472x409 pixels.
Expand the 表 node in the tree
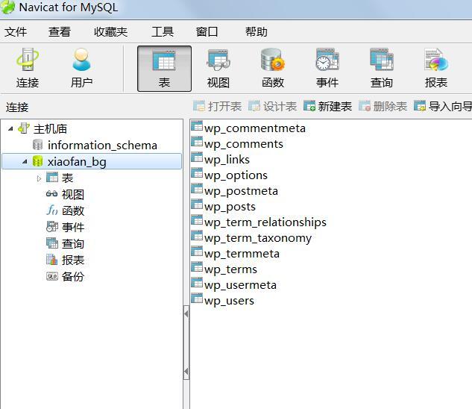click(x=39, y=178)
